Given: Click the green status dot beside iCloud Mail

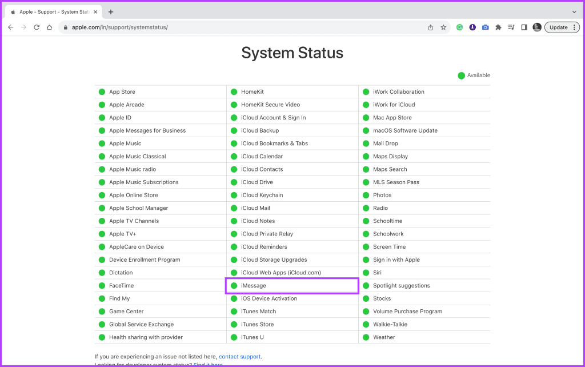Looking at the screenshot, I should coord(234,208).
